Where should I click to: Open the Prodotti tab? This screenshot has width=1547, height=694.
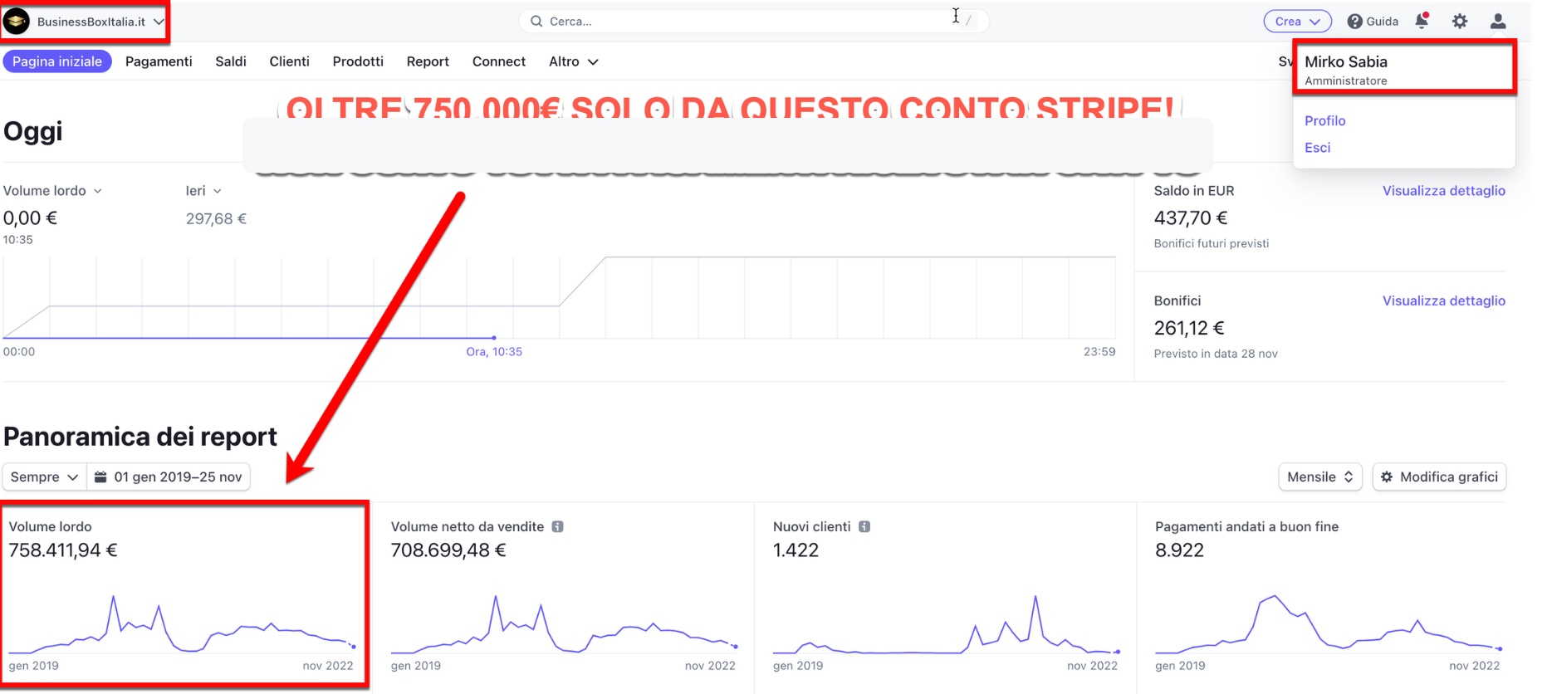pos(358,61)
